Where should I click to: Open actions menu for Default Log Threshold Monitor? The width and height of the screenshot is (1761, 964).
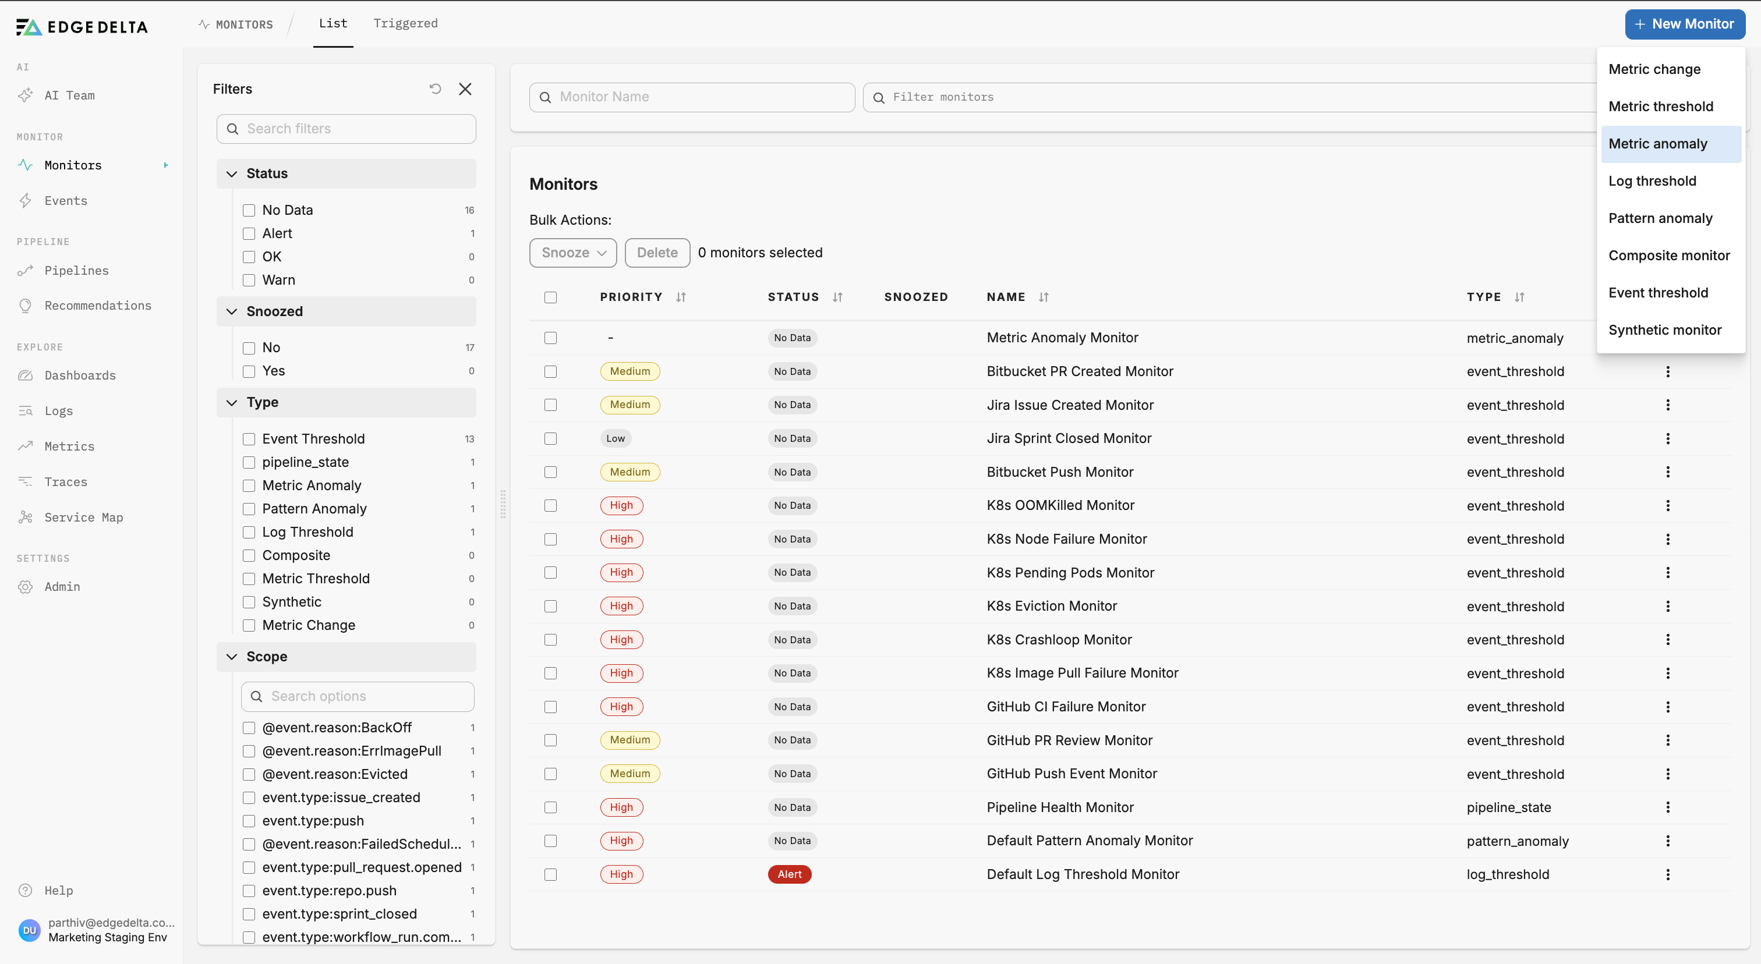[x=1668, y=874]
